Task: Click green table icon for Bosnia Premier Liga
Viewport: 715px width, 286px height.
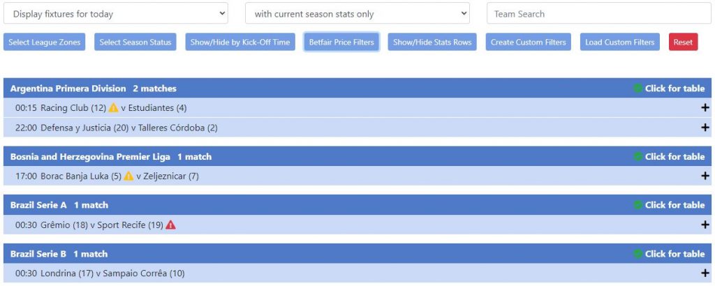Action: [x=637, y=157]
